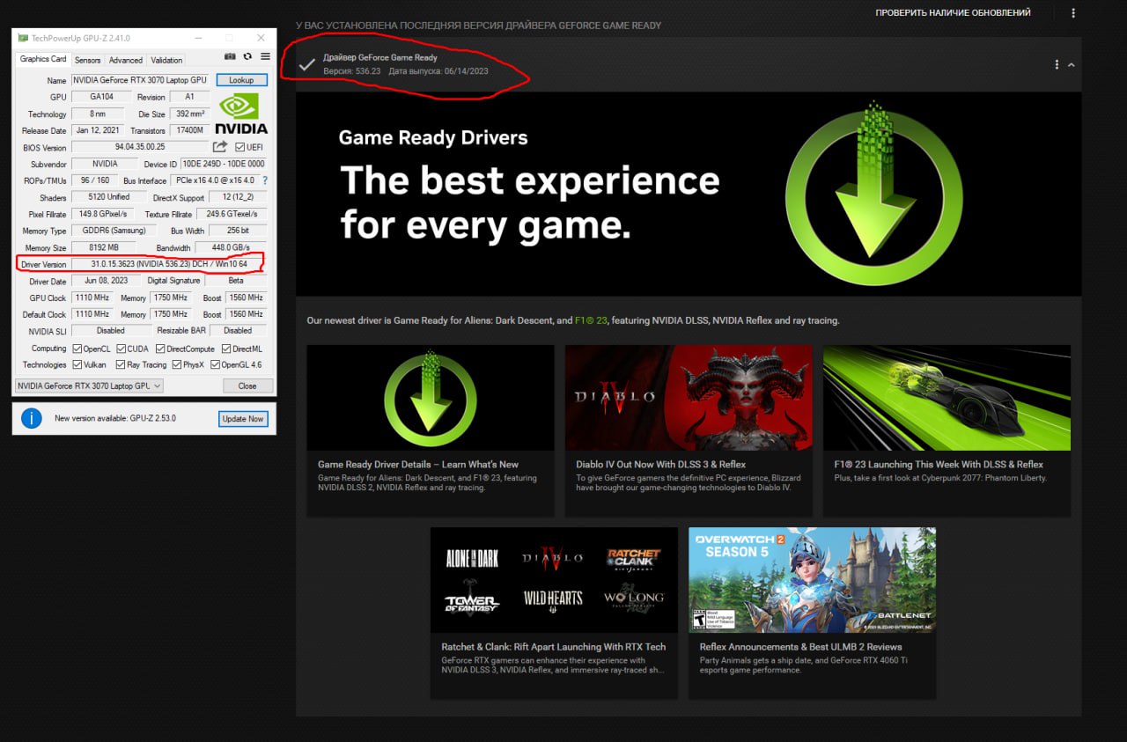Open the GPU selection dropdown
The width and height of the screenshot is (1127, 742).
pyautogui.click(x=90, y=386)
